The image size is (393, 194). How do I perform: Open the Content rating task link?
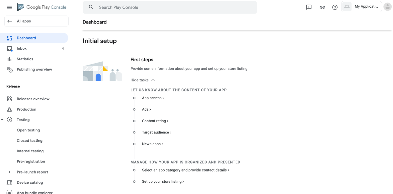[x=155, y=121]
